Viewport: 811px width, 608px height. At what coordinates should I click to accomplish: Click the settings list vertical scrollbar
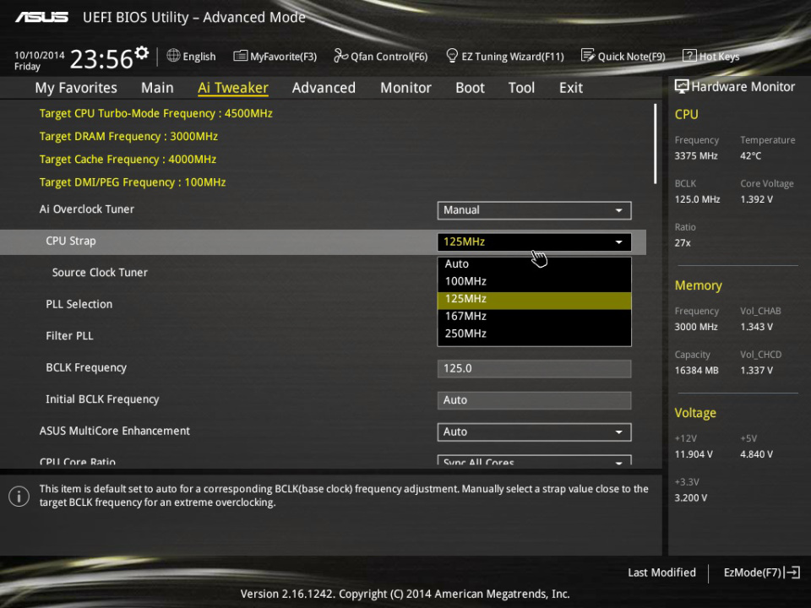(x=655, y=144)
